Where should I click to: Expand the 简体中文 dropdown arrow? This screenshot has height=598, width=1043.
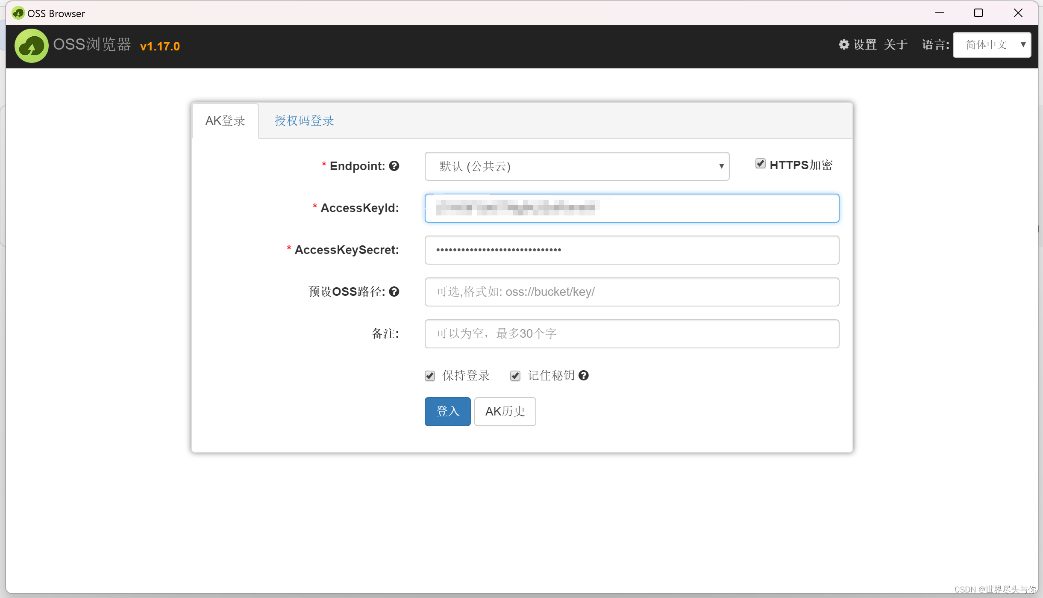1024,44
